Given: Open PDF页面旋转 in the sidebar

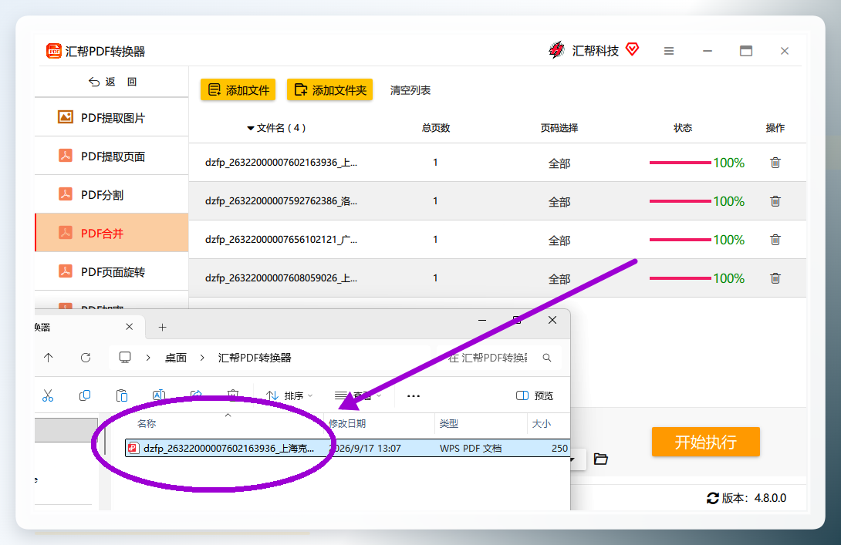Looking at the screenshot, I should pos(112,271).
